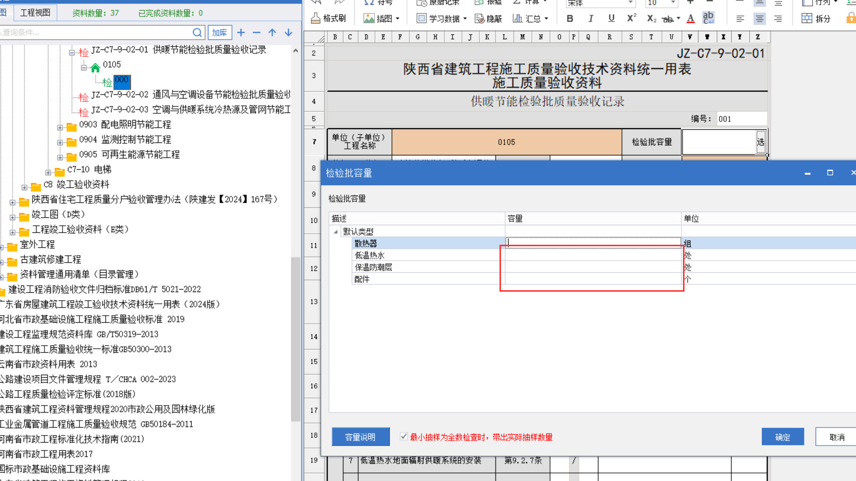Click the underline formatting icon
The width and height of the screenshot is (856, 481).
[x=611, y=19]
